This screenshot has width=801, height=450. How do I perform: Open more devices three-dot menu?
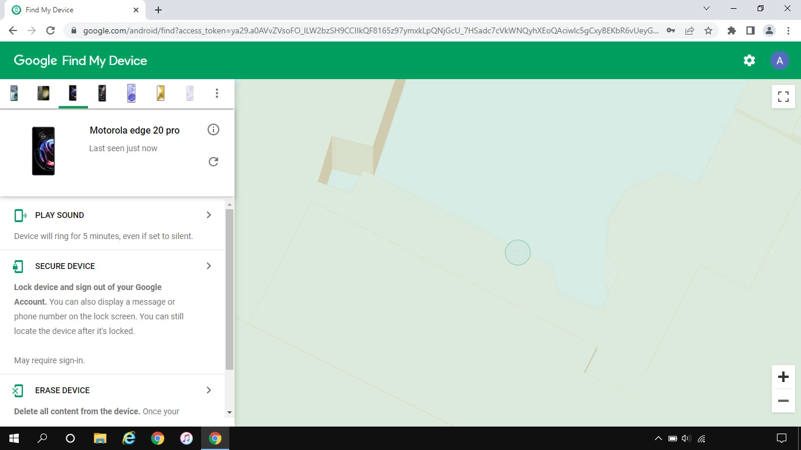pos(217,93)
